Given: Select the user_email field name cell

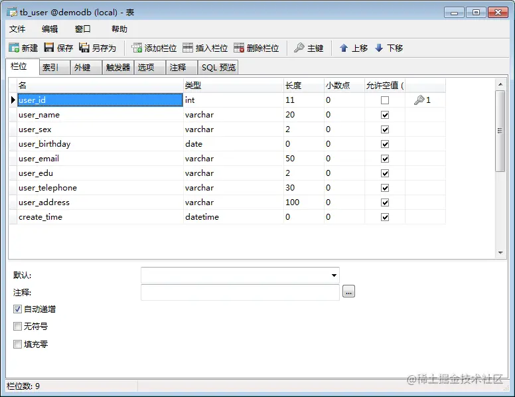Looking at the screenshot, I should [x=100, y=159].
